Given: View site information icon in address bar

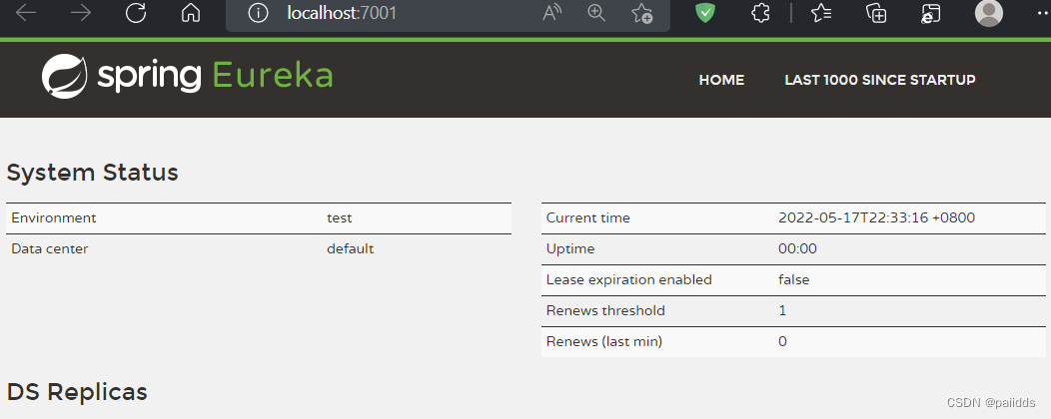Looking at the screenshot, I should pyautogui.click(x=259, y=13).
